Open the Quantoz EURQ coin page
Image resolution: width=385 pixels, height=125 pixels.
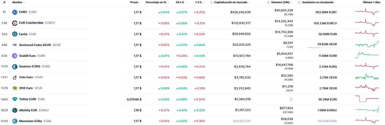click(30, 67)
